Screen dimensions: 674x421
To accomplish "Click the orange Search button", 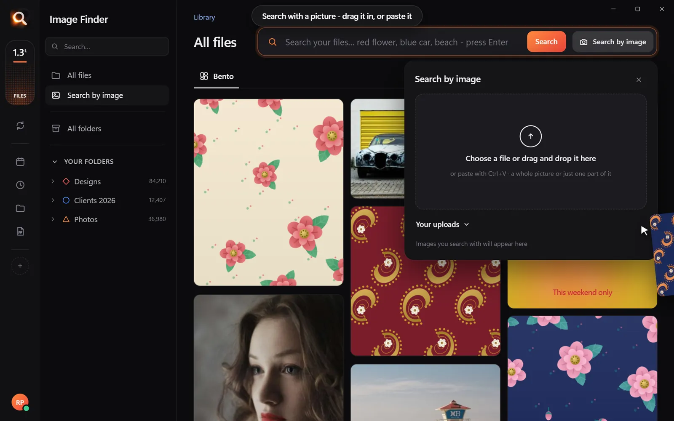I will [546, 42].
